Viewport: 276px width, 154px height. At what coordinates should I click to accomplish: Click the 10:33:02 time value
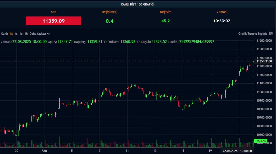(222, 21)
